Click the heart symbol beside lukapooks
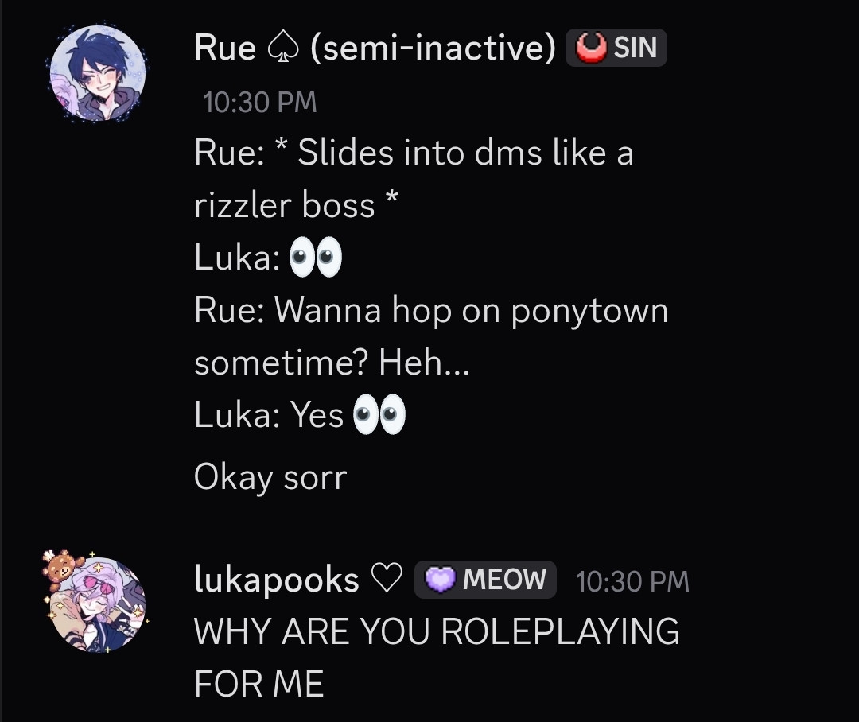859x722 pixels. click(x=387, y=579)
